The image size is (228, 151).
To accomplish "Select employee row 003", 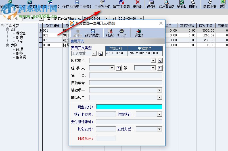I will (x=53, y=40).
